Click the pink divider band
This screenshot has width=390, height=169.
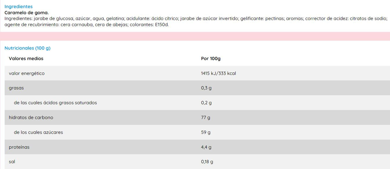[195, 36]
